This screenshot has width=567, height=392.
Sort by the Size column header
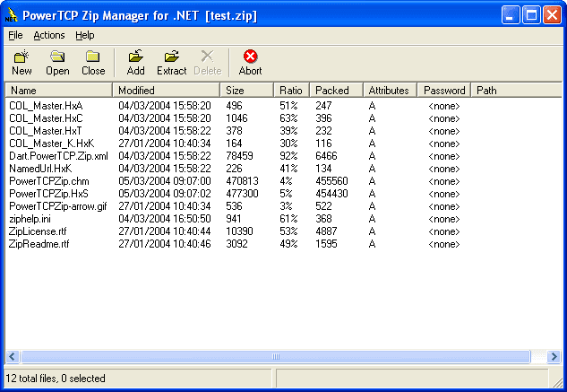pyautogui.click(x=246, y=91)
